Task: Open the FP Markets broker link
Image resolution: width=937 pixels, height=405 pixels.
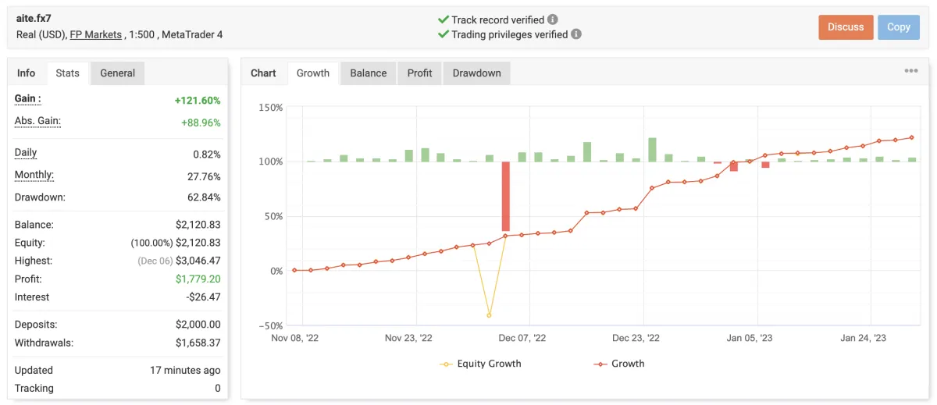Action: point(96,35)
